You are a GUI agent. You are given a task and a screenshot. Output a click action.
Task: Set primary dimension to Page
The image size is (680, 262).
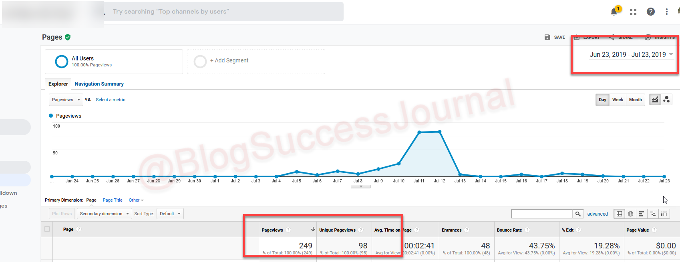click(x=91, y=200)
